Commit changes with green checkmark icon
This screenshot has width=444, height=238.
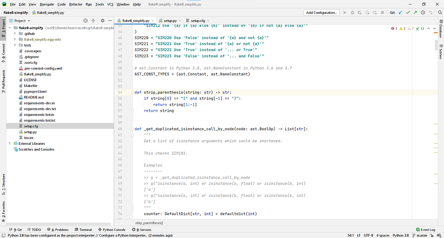tap(408, 13)
